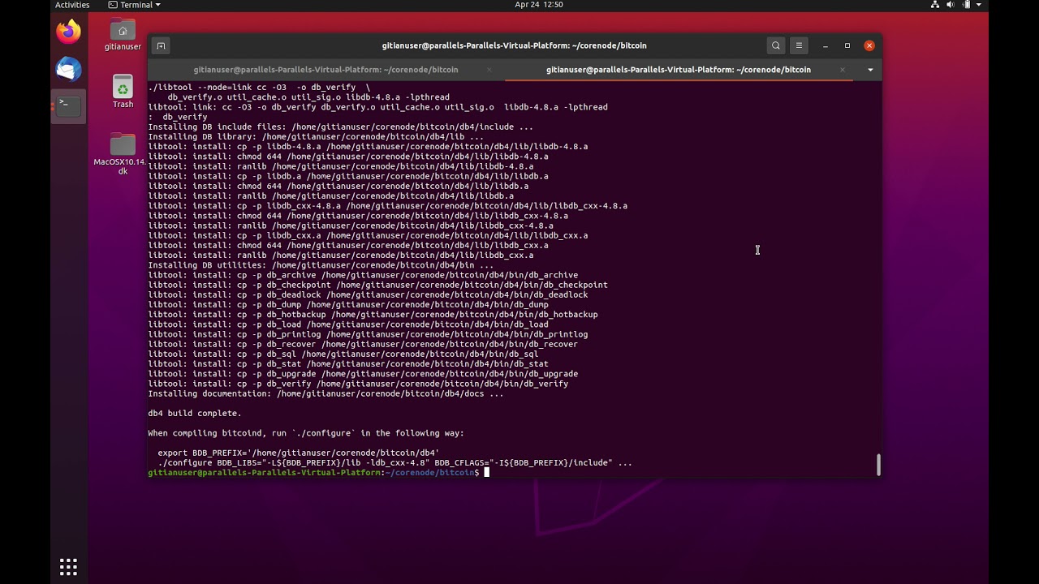Screen dimensions: 1039x584
Task: Click the 'cp -p db_upgrade' line
Action: click(x=363, y=374)
